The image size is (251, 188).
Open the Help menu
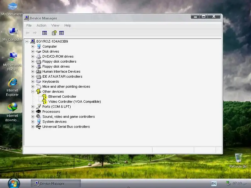pyautogui.click(x=67, y=25)
